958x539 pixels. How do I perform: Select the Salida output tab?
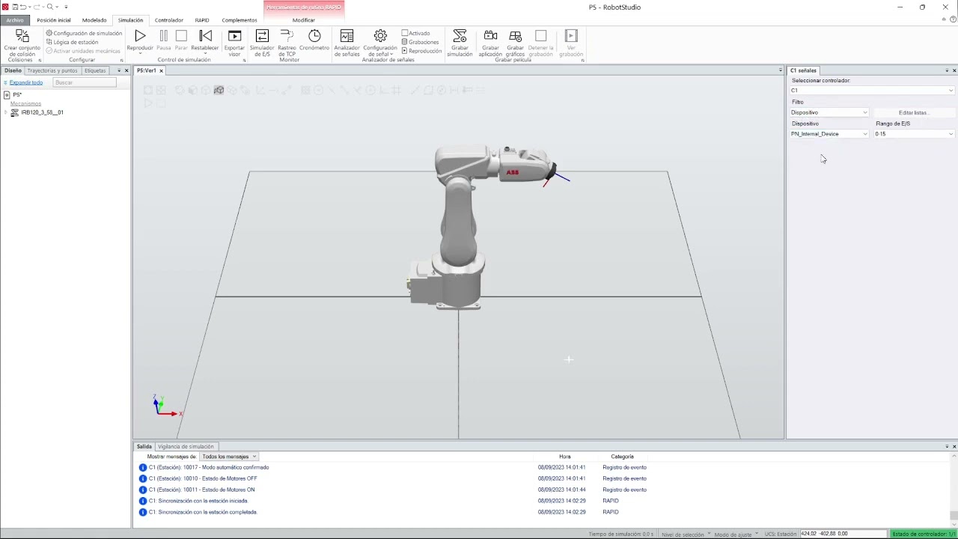coord(144,446)
